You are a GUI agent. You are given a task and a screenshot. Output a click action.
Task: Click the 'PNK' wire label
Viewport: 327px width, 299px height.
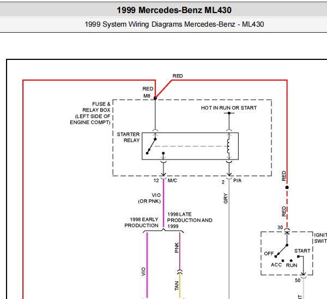point(177,248)
